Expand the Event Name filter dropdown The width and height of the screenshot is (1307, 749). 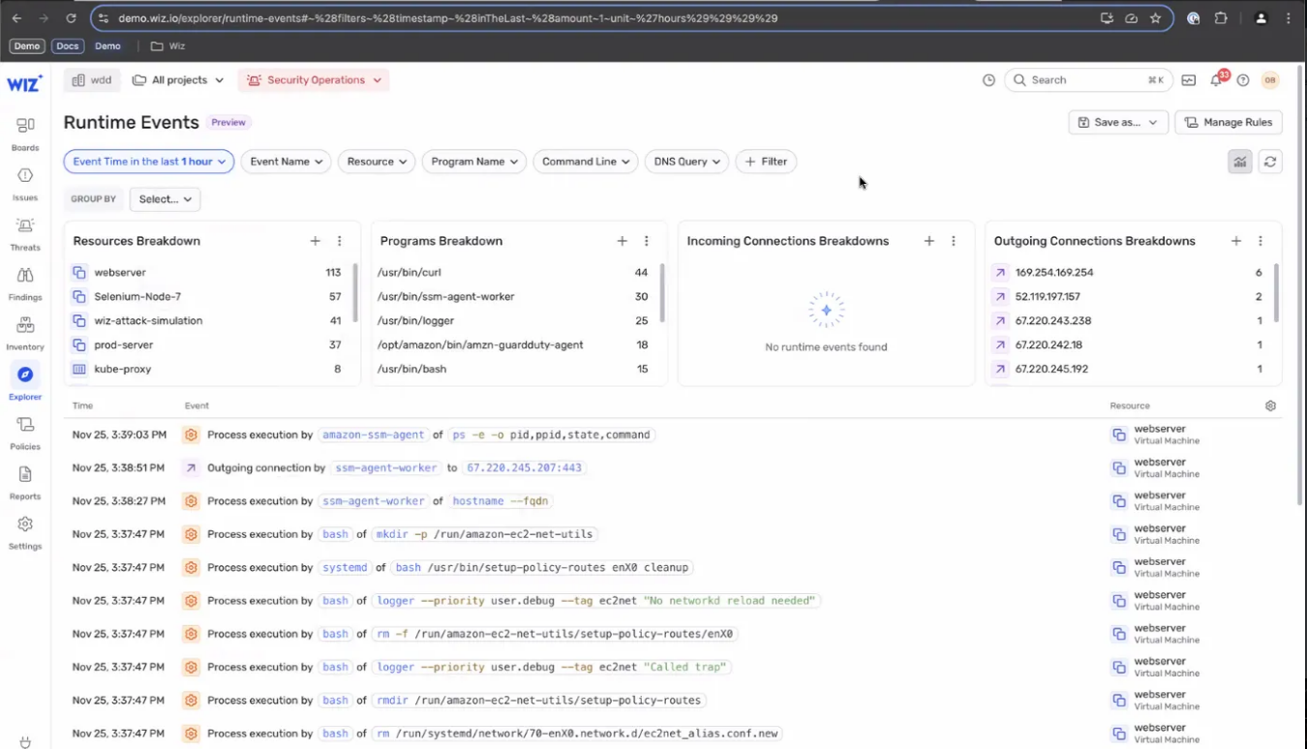click(286, 162)
